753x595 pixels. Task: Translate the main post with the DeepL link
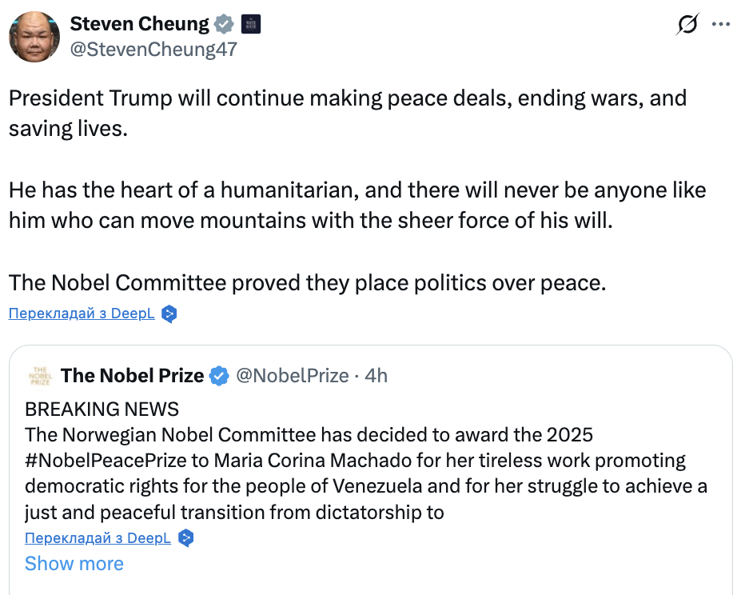click(x=81, y=313)
